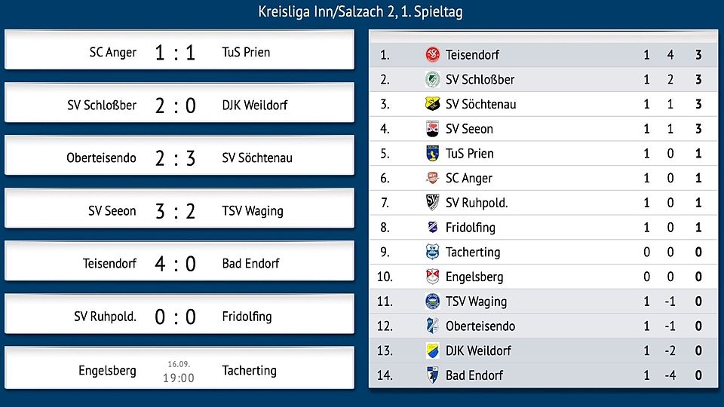724x407 pixels.
Task: Click the TSV Waging round logo
Action: tap(432, 301)
